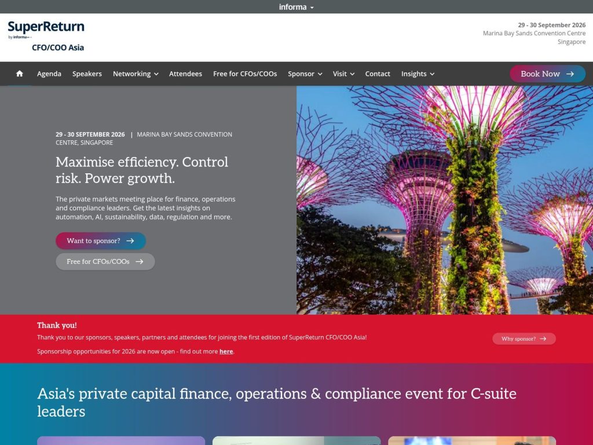Click the Book Now button

click(x=547, y=74)
